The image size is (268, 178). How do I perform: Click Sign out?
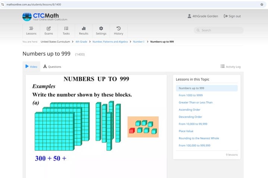232,16
